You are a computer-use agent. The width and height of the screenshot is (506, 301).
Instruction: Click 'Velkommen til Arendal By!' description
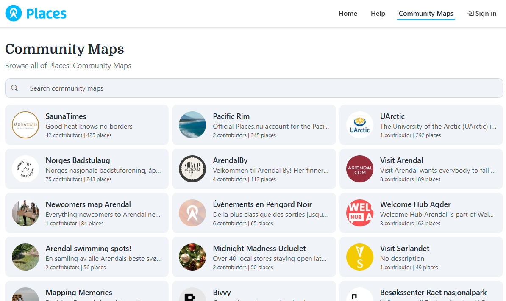coord(271,171)
